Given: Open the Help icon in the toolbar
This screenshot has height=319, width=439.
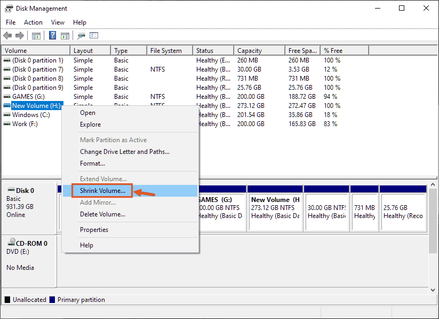Looking at the screenshot, I should tap(52, 35).
